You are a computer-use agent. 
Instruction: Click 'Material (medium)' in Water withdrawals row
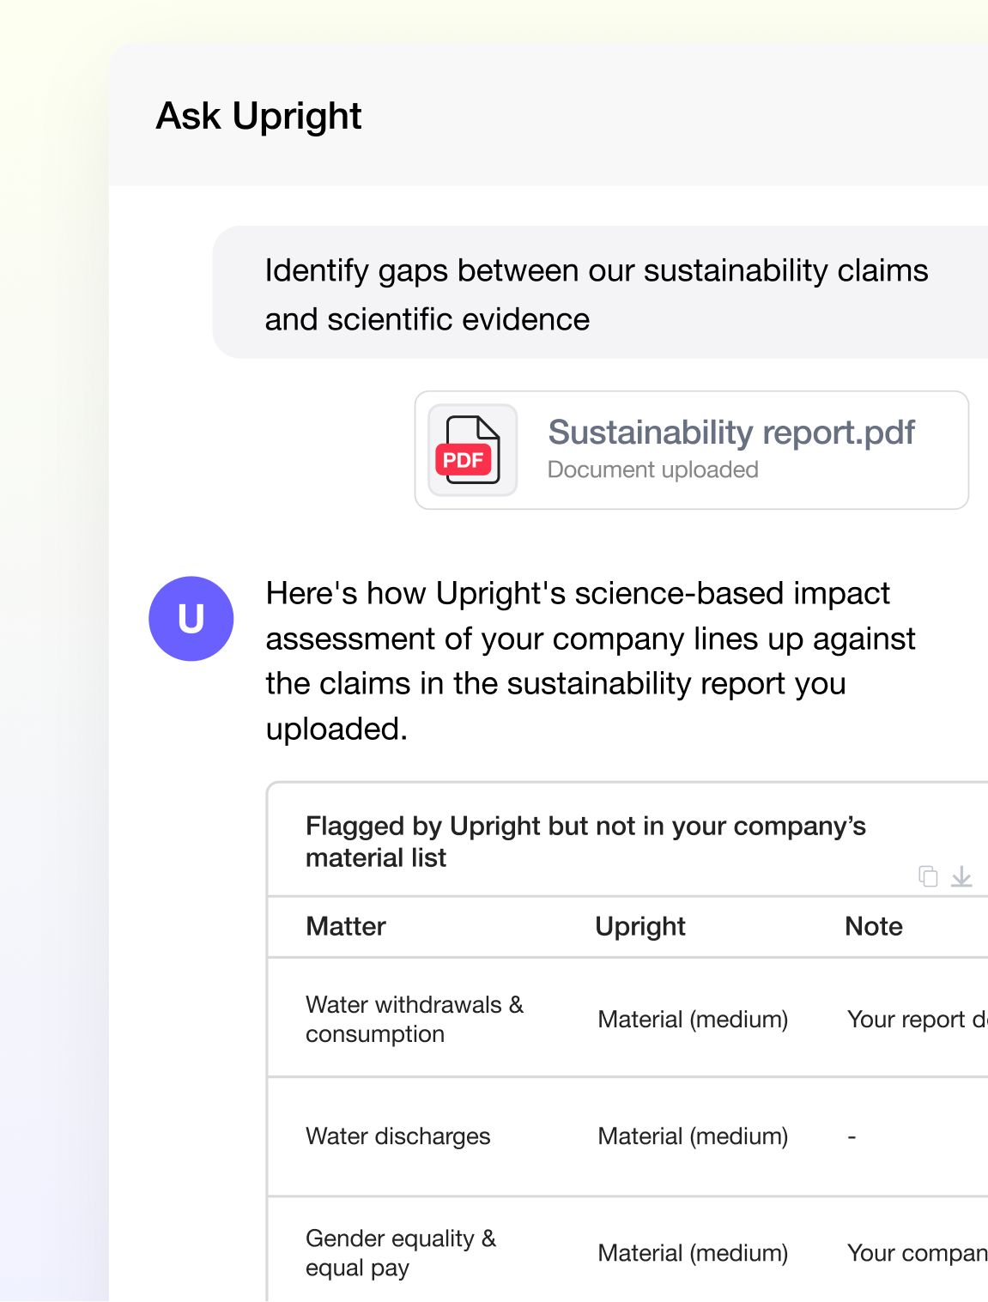tap(693, 1020)
